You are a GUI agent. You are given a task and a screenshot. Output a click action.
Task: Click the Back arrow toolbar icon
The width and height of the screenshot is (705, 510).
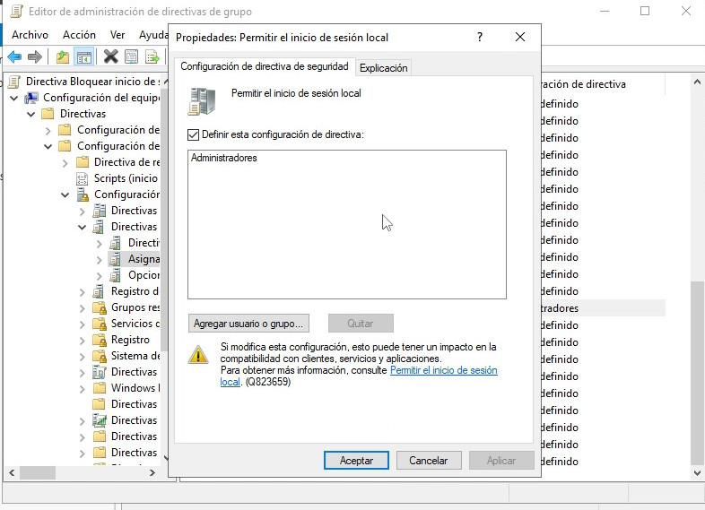point(14,57)
